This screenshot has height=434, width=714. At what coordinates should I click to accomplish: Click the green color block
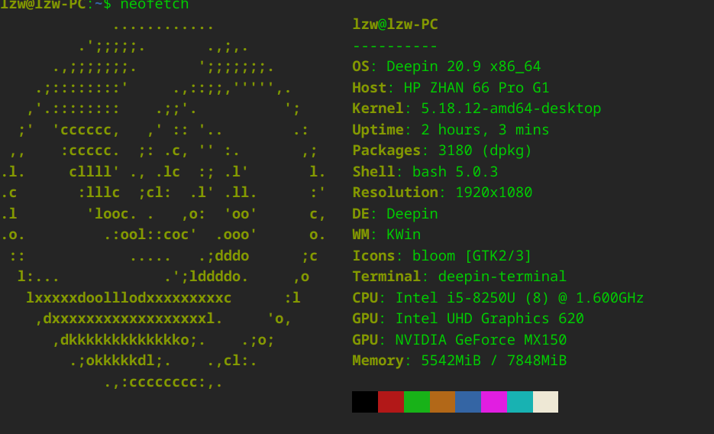tap(417, 402)
